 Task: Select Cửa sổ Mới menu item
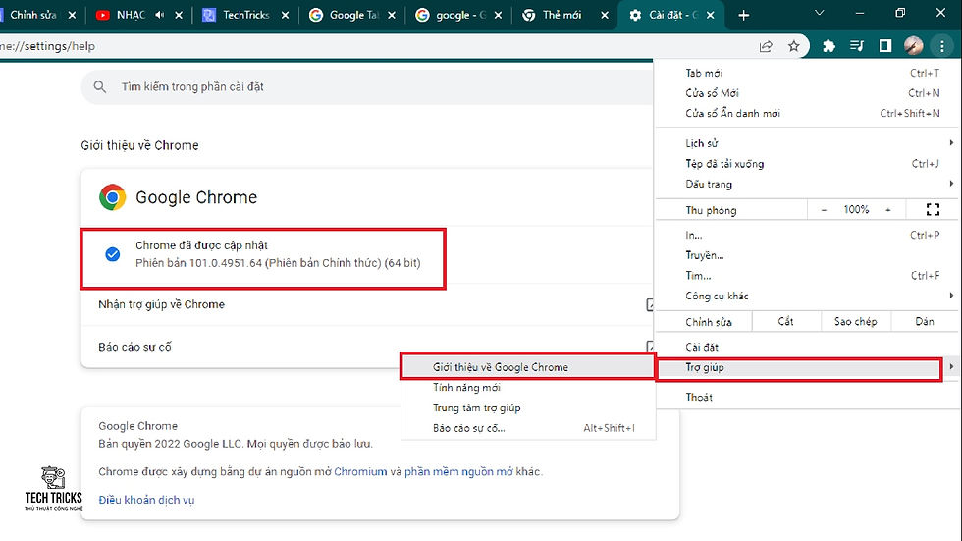[x=807, y=93]
